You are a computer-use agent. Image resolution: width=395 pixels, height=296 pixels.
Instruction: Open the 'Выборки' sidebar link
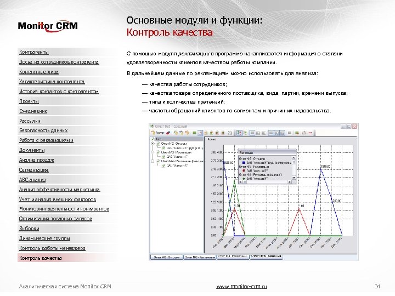[29, 229]
